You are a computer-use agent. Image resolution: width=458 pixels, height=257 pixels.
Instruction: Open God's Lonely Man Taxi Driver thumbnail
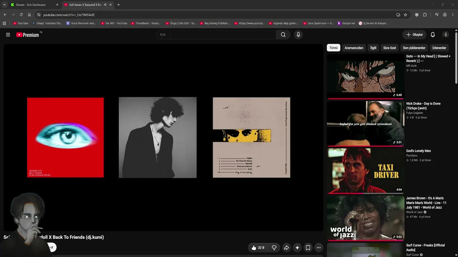tap(365, 171)
